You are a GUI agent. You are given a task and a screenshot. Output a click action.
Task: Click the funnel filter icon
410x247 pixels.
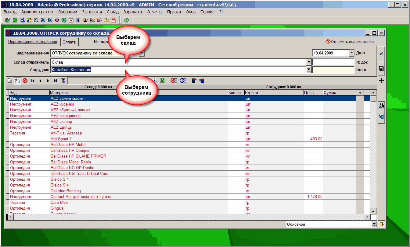click(x=63, y=81)
